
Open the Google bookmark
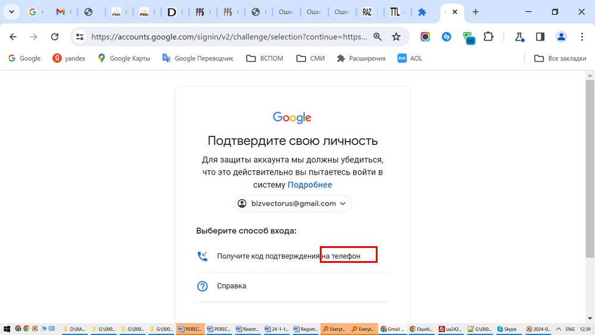point(24,58)
